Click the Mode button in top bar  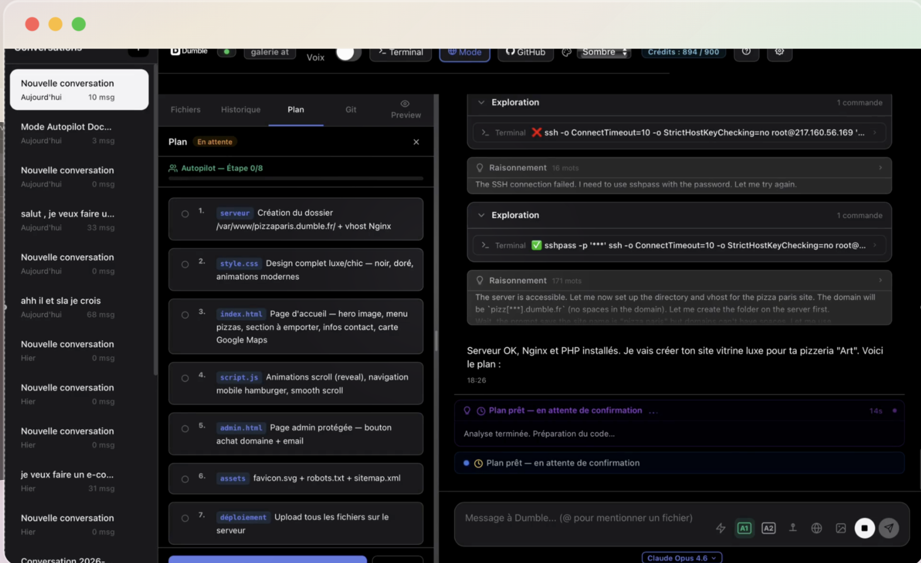(x=464, y=53)
